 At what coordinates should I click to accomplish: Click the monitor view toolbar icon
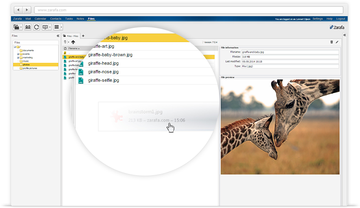[x=45, y=27]
